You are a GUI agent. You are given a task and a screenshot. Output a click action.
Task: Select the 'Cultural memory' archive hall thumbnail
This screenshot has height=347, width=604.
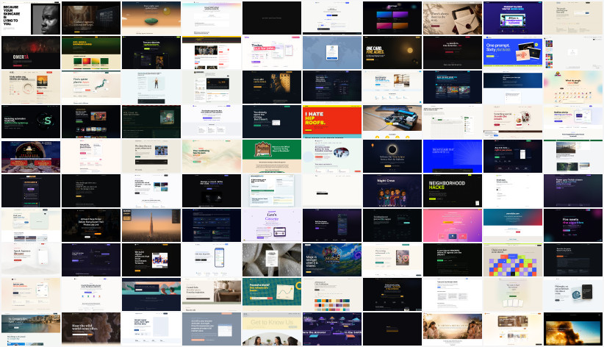[91, 18]
